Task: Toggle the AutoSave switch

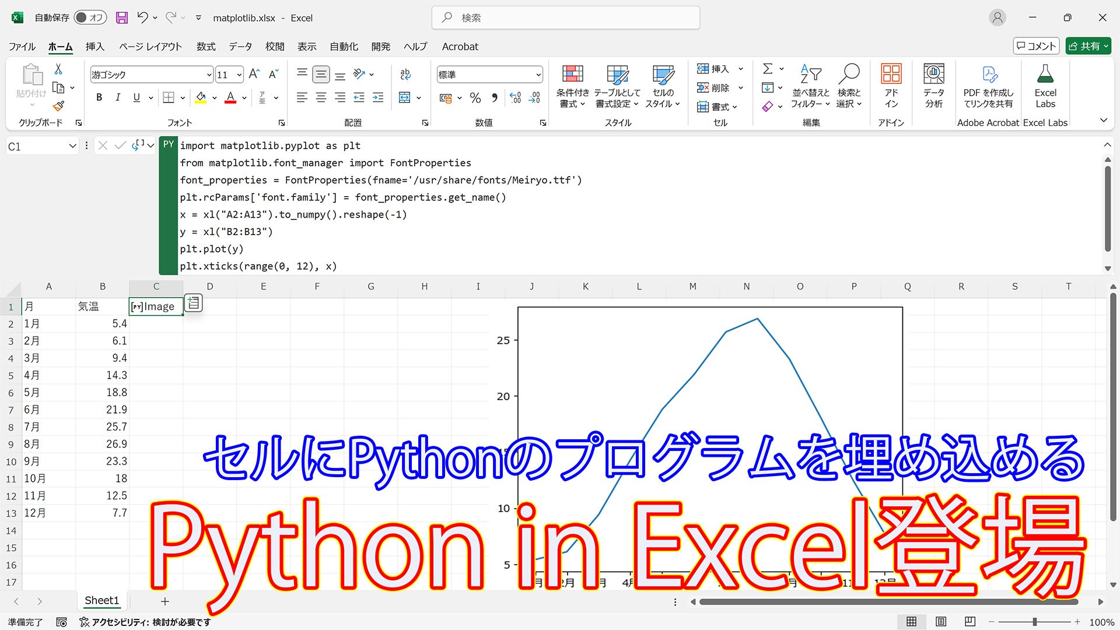Action: coord(89,17)
